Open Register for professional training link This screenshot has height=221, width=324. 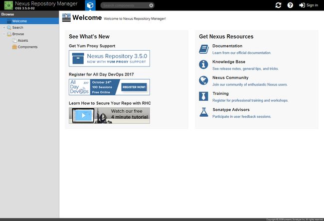pyautogui.click(x=250, y=100)
